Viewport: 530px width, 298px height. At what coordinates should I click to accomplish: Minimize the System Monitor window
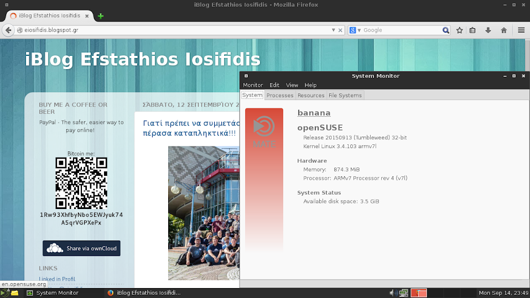[x=505, y=76]
